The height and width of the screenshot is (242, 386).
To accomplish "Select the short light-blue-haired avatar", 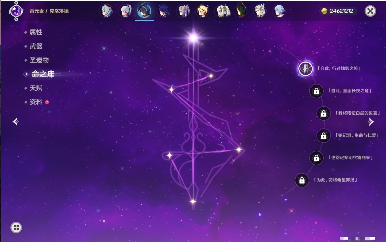I will (x=279, y=11).
